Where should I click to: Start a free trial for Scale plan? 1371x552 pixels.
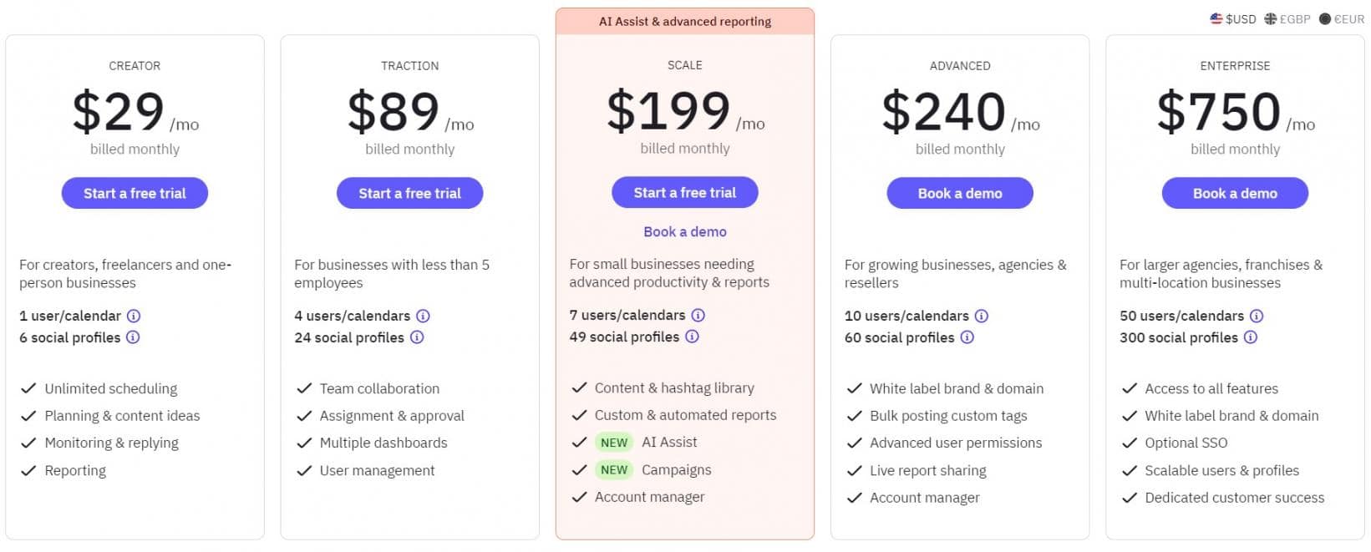point(684,192)
